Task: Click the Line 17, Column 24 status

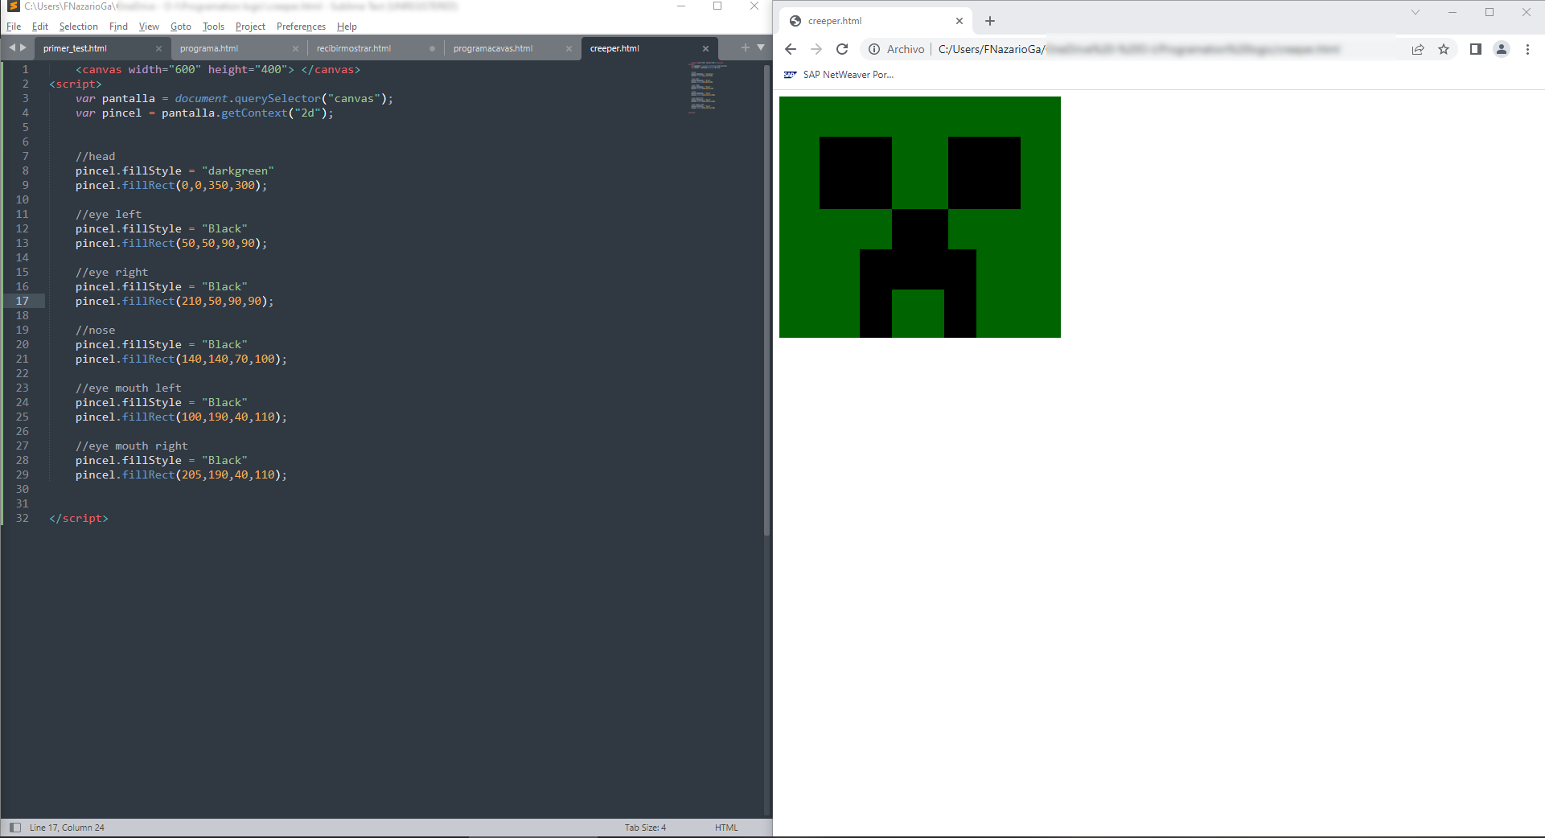Action: tap(67, 828)
